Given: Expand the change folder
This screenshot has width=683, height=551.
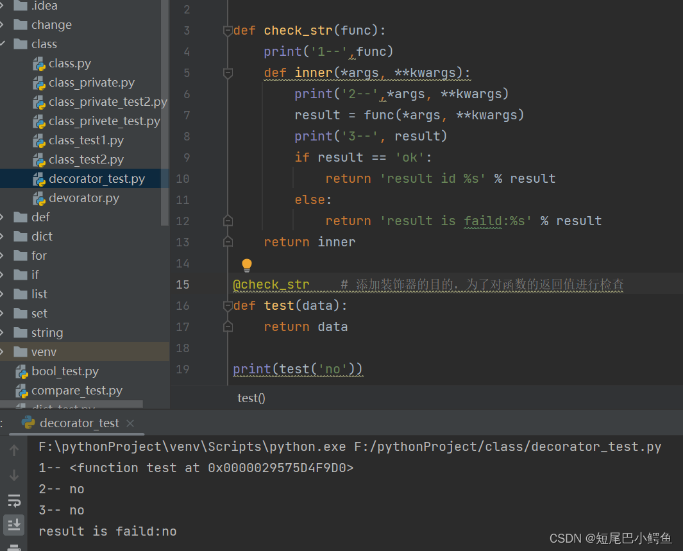Looking at the screenshot, I should point(2,25).
